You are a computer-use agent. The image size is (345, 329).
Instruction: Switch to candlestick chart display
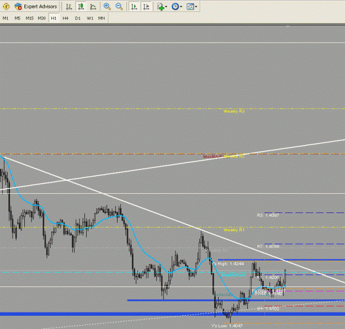(x=81, y=7)
